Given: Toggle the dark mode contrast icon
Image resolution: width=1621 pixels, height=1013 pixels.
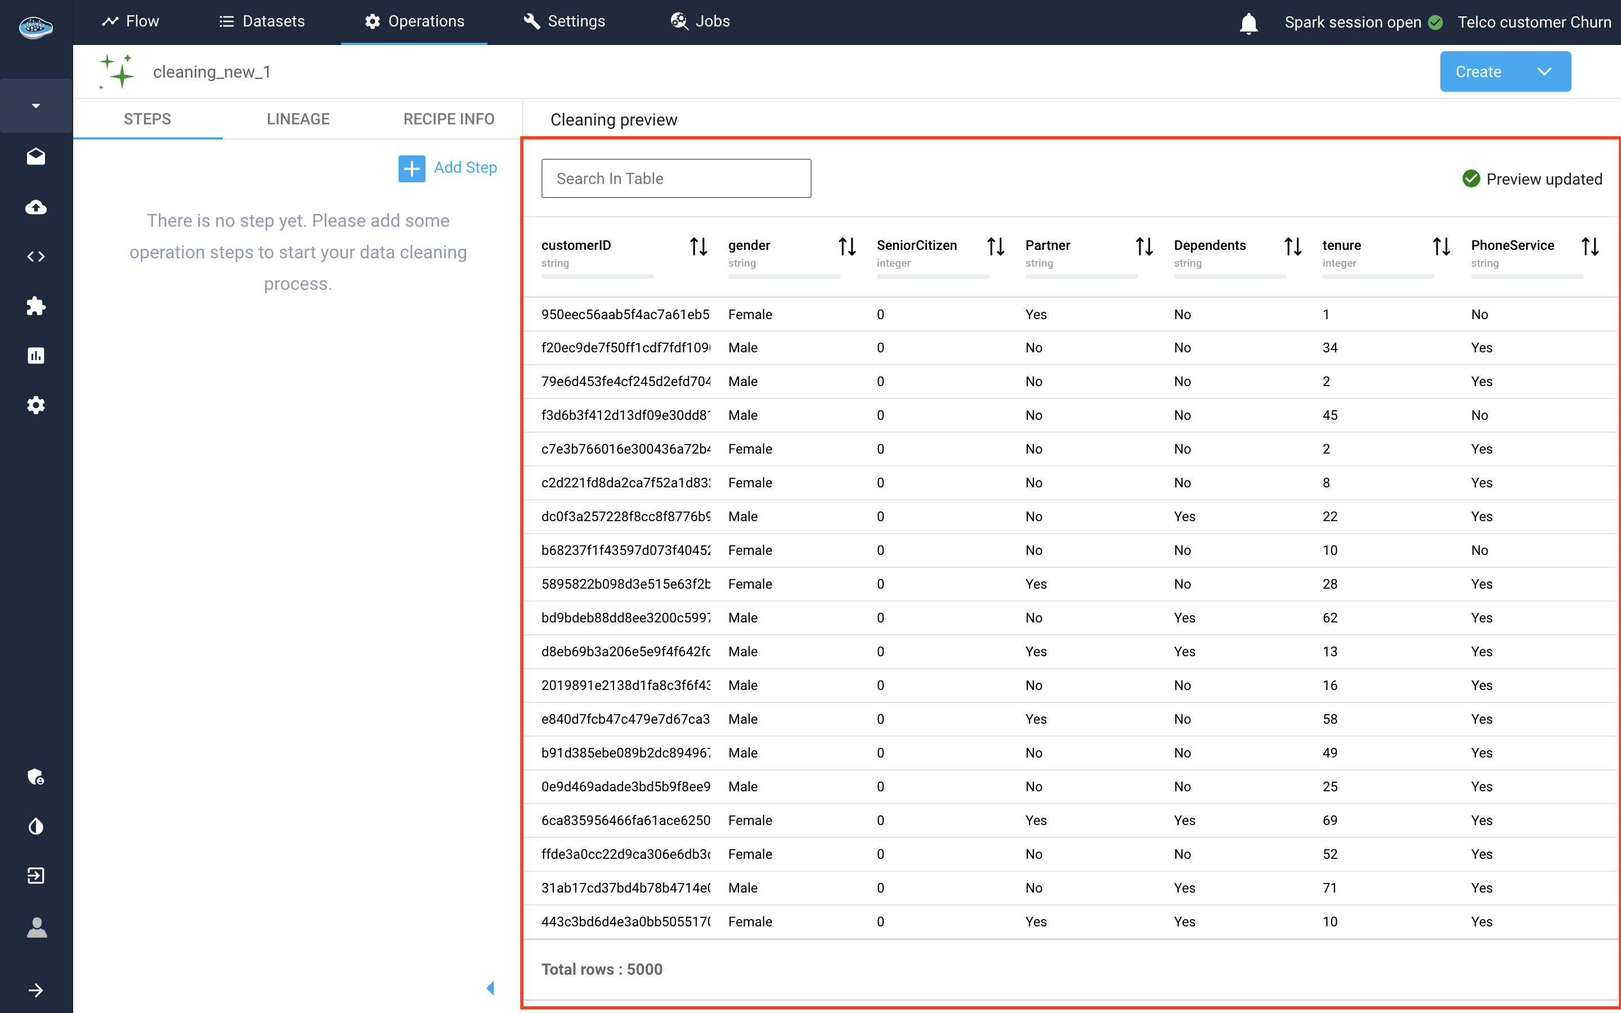Looking at the screenshot, I should (36, 826).
